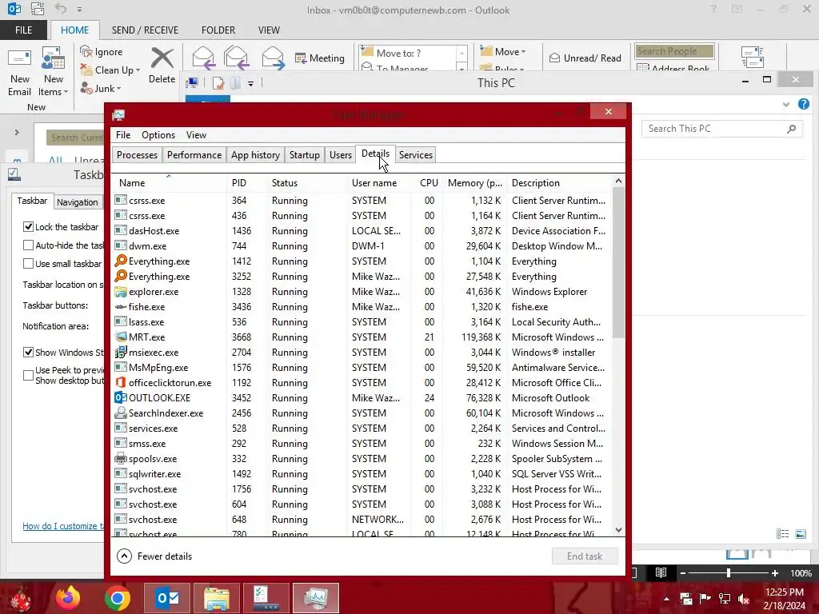Toggle Show Windows Store apps checkbox
This screenshot has width=819, height=614.
28,353
